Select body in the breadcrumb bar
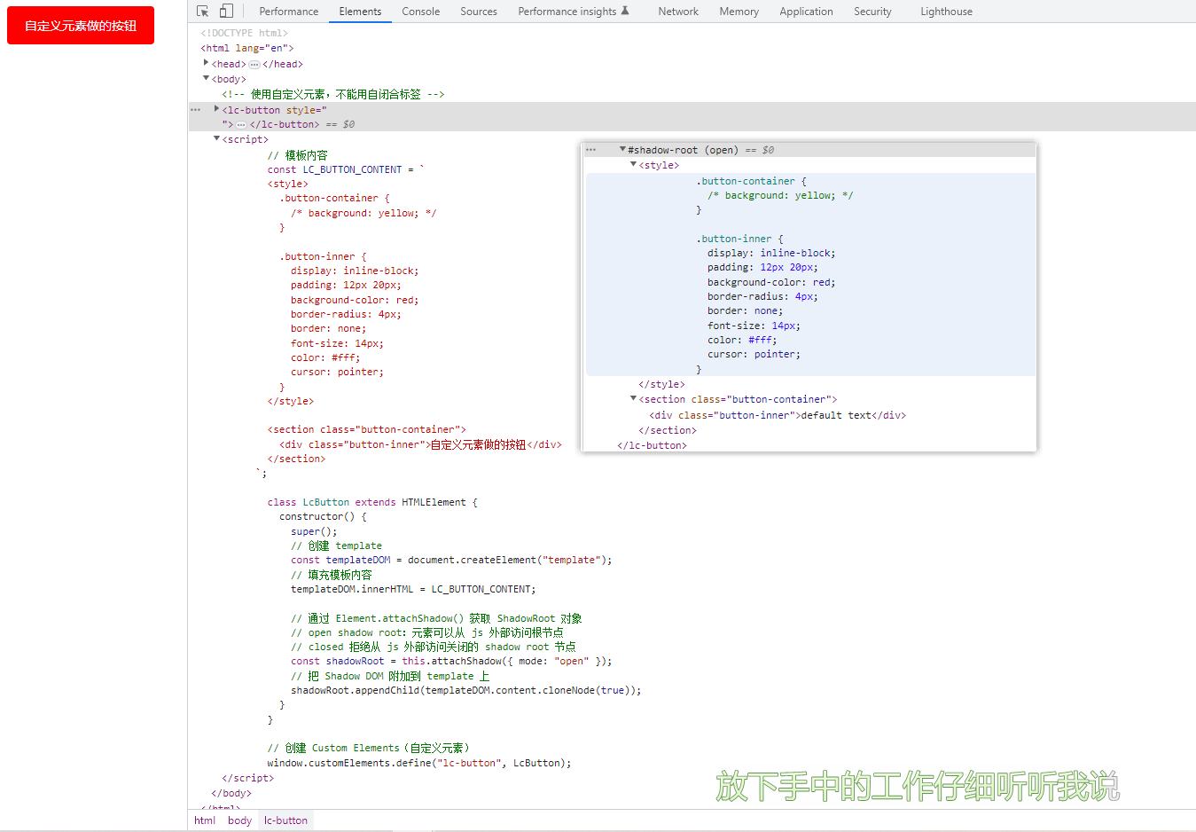This screenshot has width=1196, height=832. point(239,820)
